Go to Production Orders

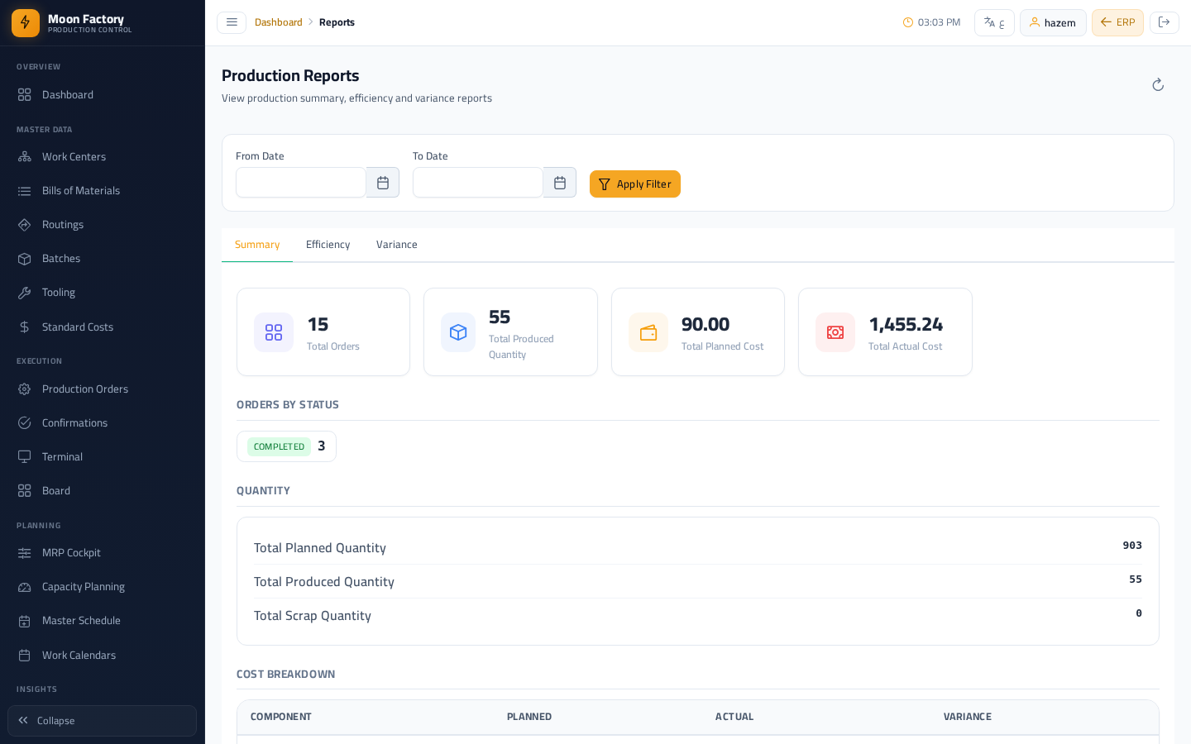pyautogui.click(x=103, y=389)
